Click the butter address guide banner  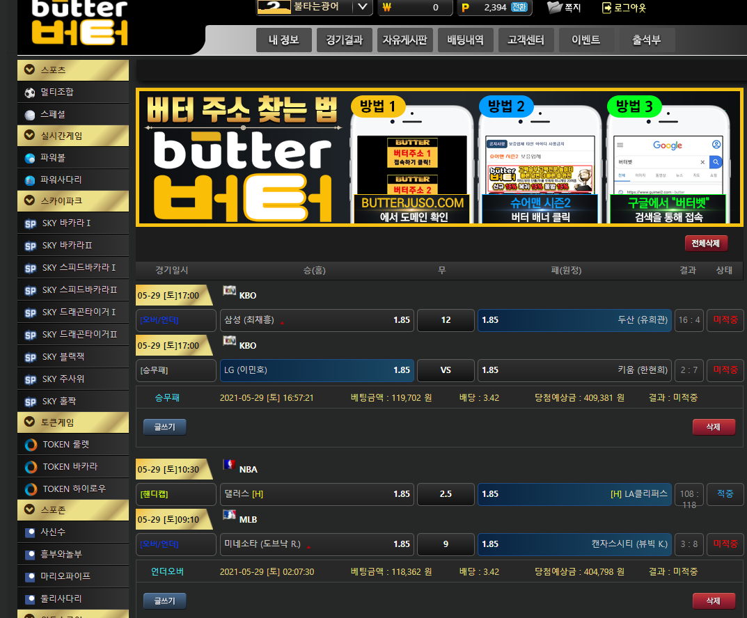coord(439,157)
